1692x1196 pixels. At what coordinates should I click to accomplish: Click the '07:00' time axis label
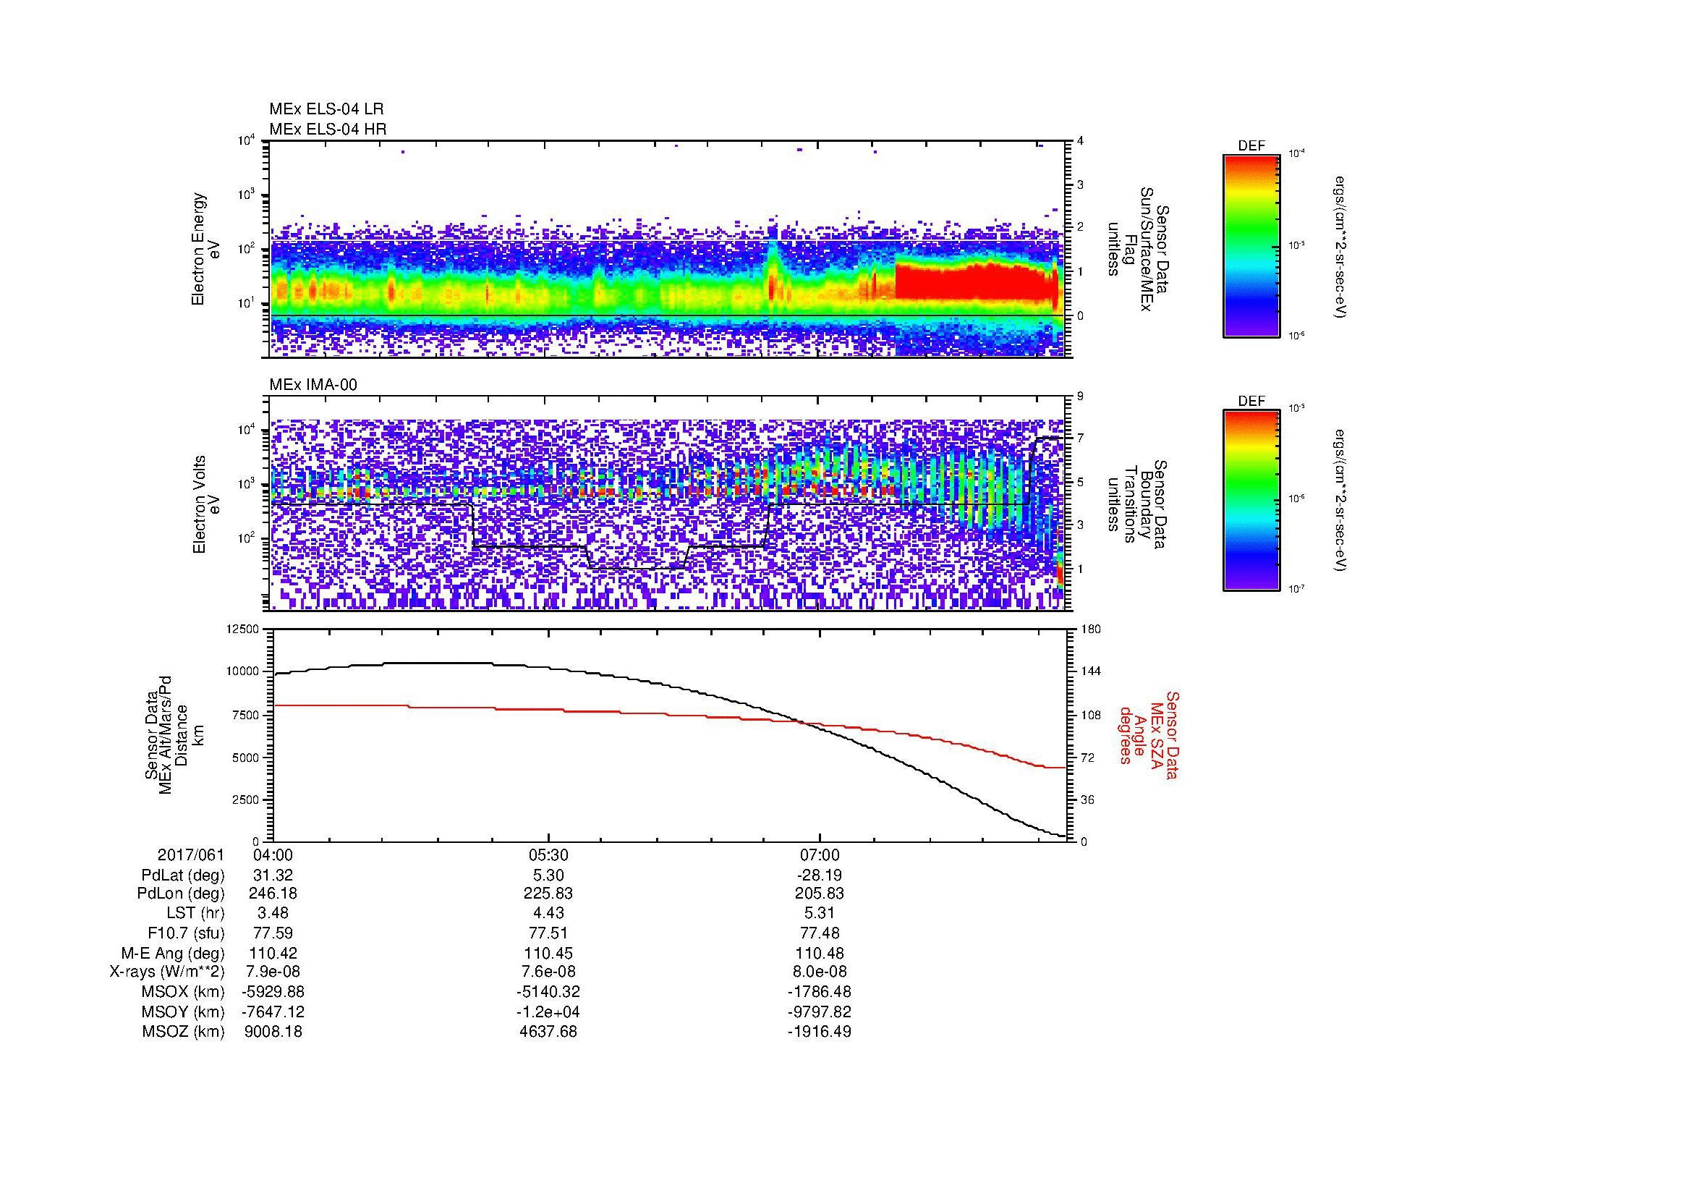click(820, 854)
